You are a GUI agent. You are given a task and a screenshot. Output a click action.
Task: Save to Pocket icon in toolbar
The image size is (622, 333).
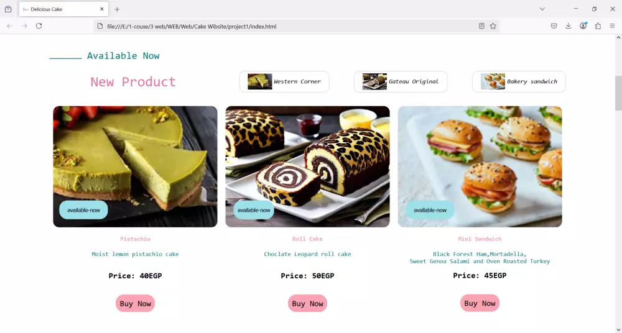[x=554, y=25]
